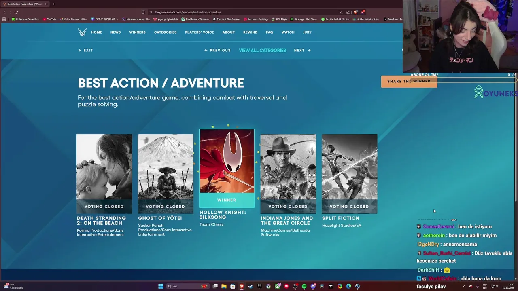Click the translate page icon
The image size is (518, 291).
341,12
